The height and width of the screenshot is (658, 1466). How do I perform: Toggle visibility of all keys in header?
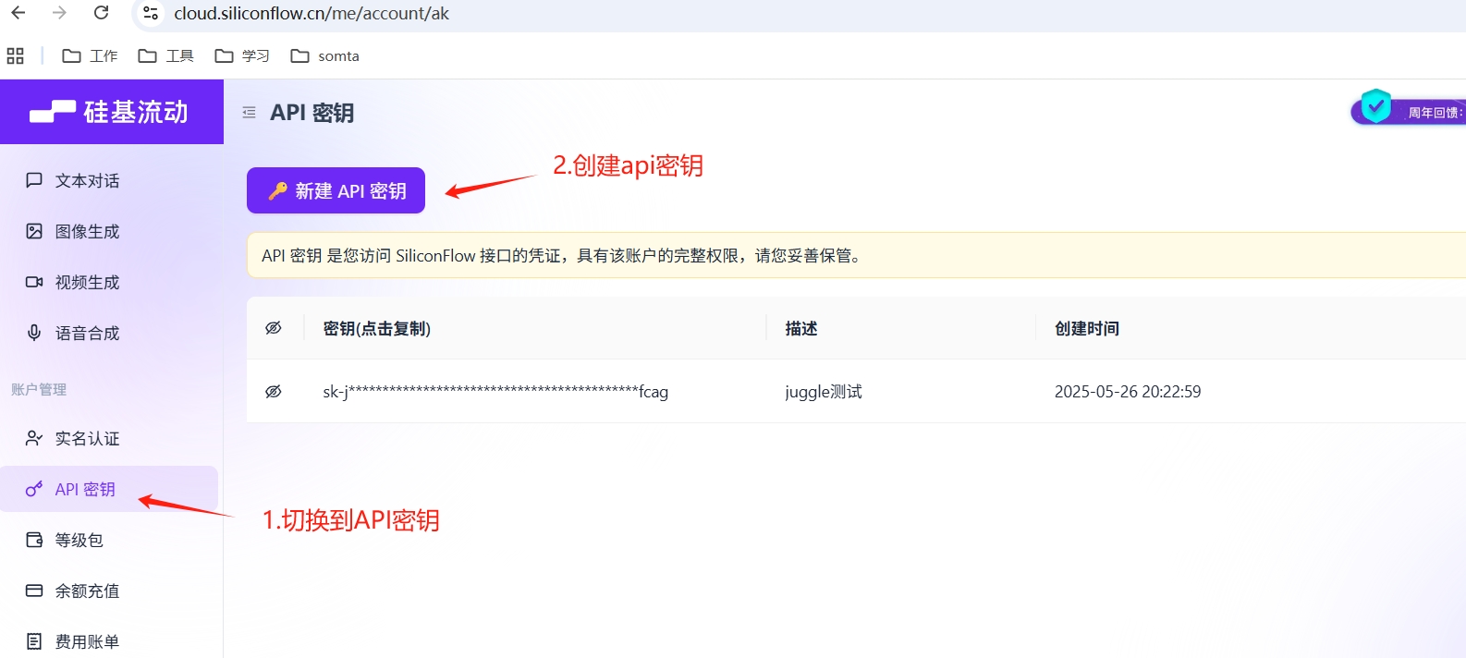pyautogui.click(x=274, y=328)
